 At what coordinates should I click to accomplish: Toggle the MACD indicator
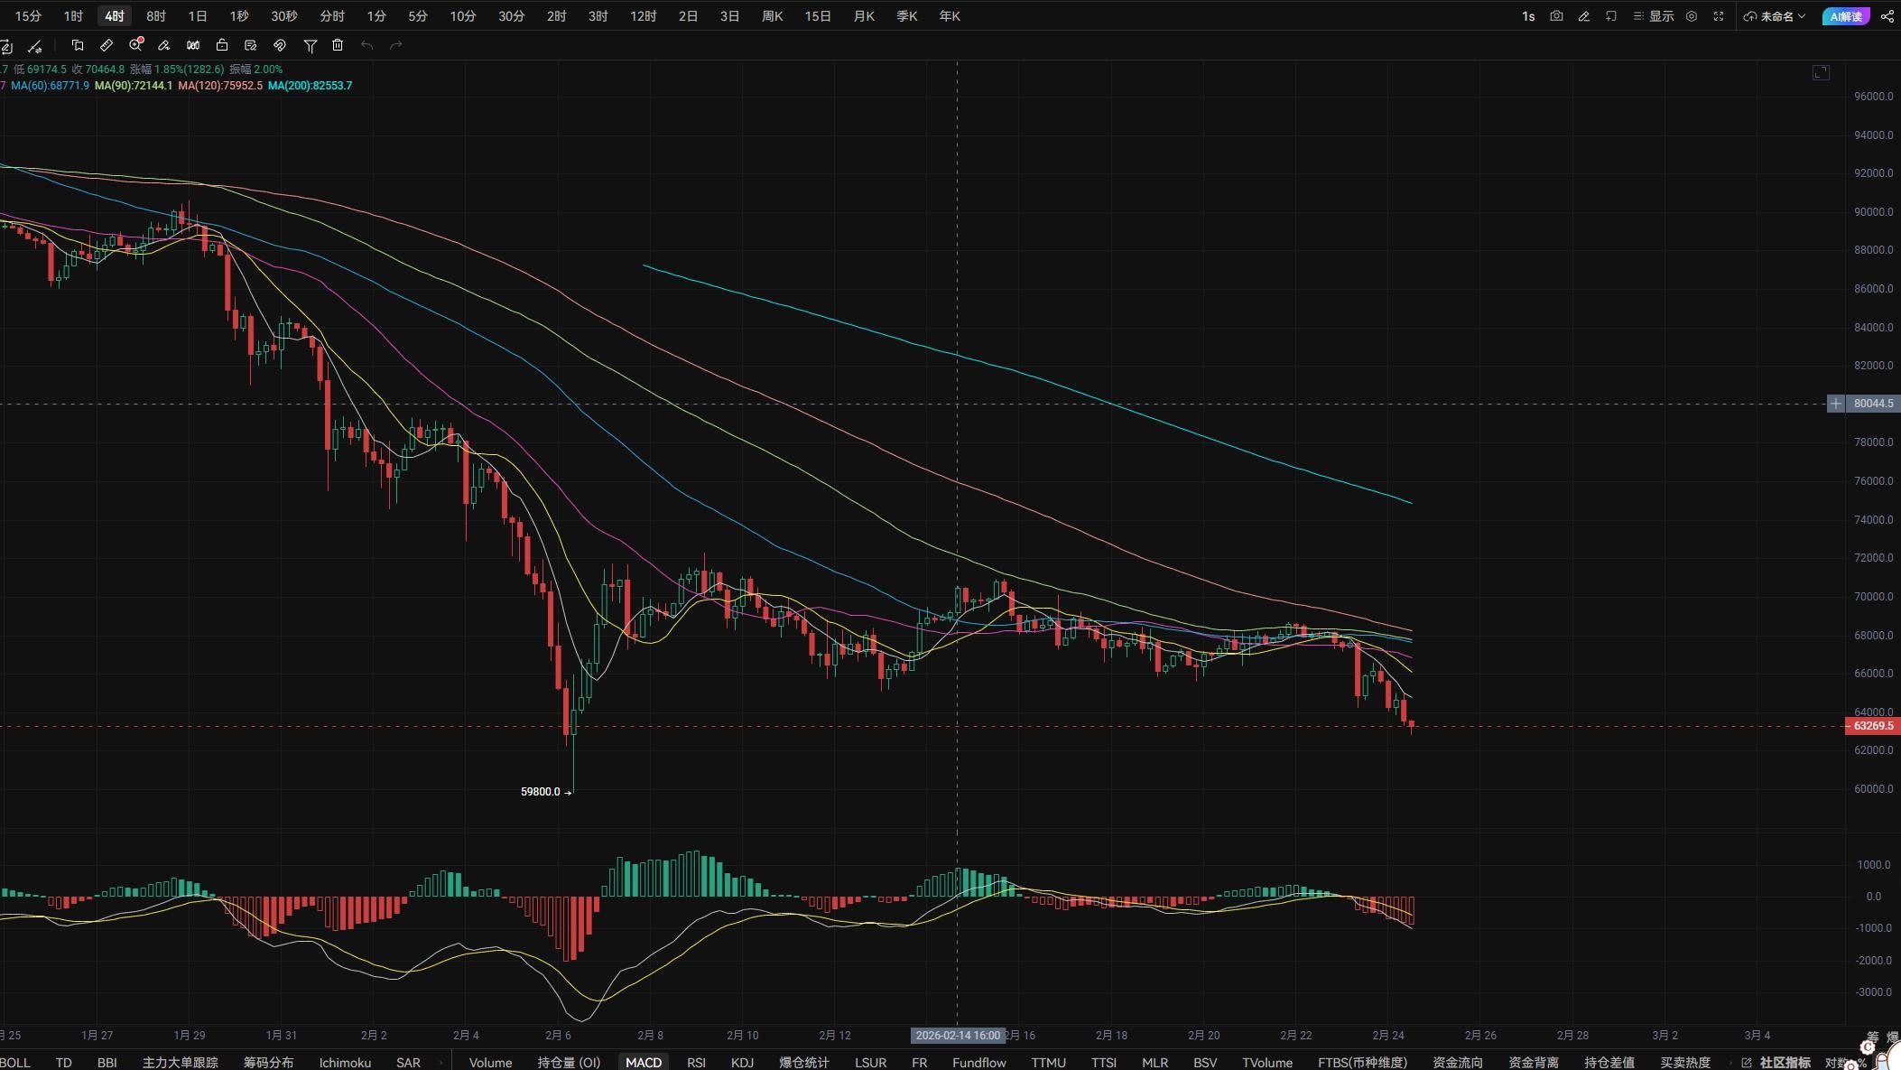pyautogui.click(x=643, y=1062)
